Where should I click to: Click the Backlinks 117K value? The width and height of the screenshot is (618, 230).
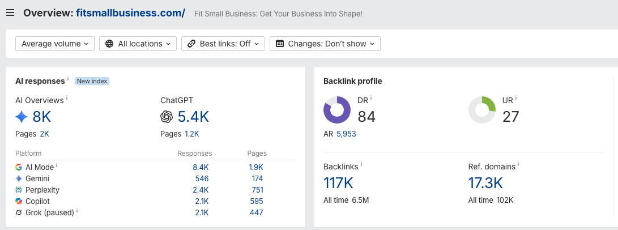(x=338, y=183)
